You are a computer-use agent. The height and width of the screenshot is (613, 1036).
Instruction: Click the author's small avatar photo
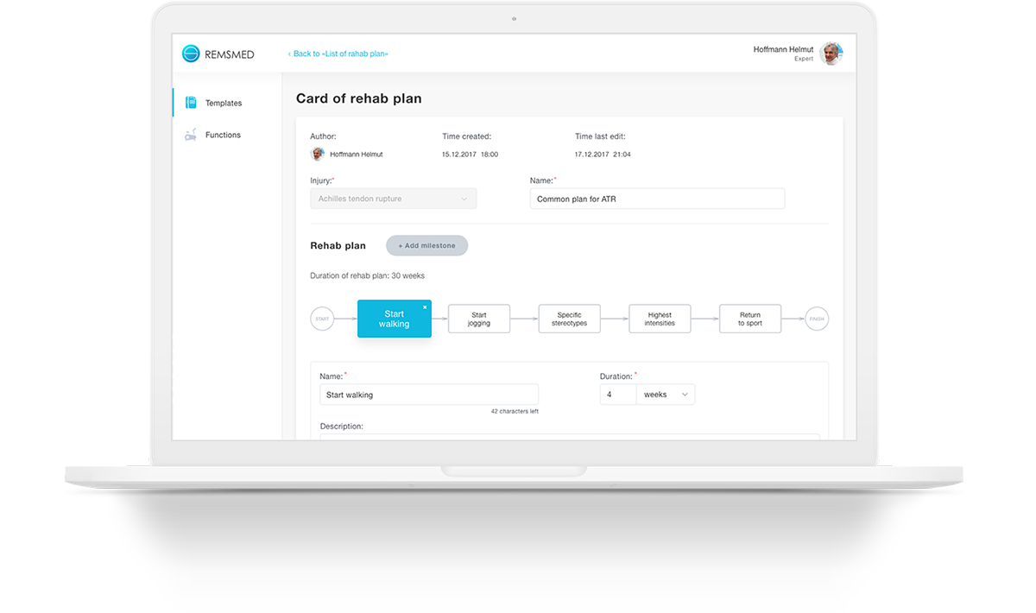coord(317,154)
